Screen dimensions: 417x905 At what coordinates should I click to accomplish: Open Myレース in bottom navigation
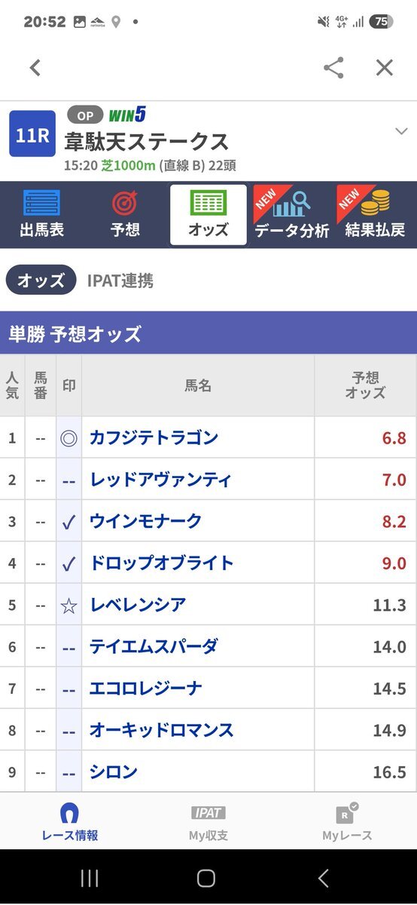click(x=347, y=821)
